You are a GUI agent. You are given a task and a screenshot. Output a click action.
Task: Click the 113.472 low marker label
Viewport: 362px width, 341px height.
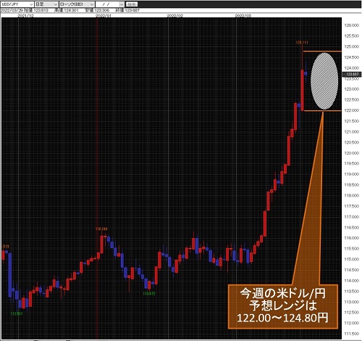pyautogui.click(x=149, y=294)
